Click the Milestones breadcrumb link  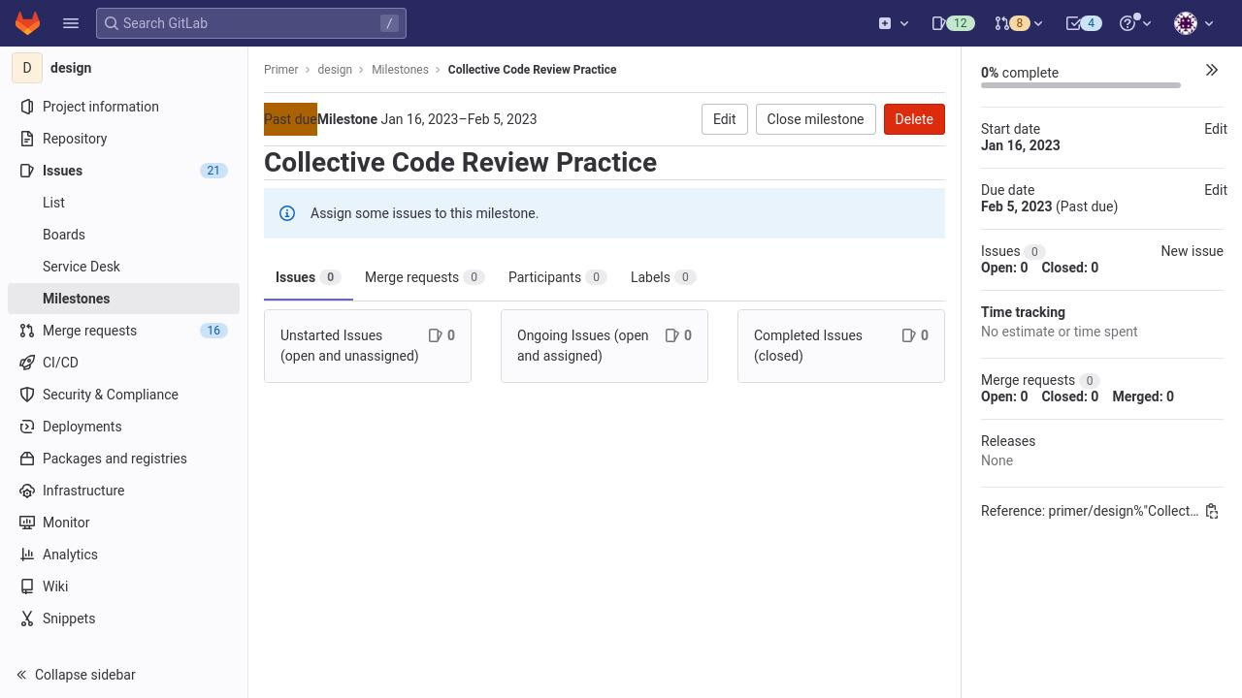click(x=400, y=70)
